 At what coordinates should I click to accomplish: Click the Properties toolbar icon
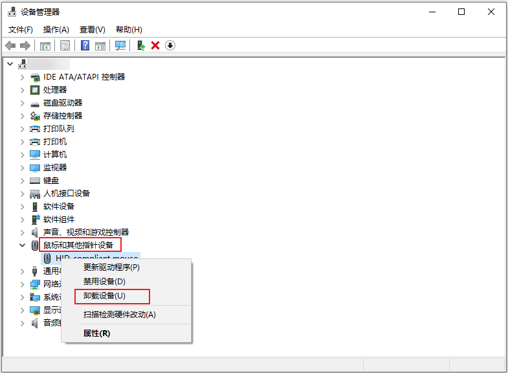pos(65,46)
